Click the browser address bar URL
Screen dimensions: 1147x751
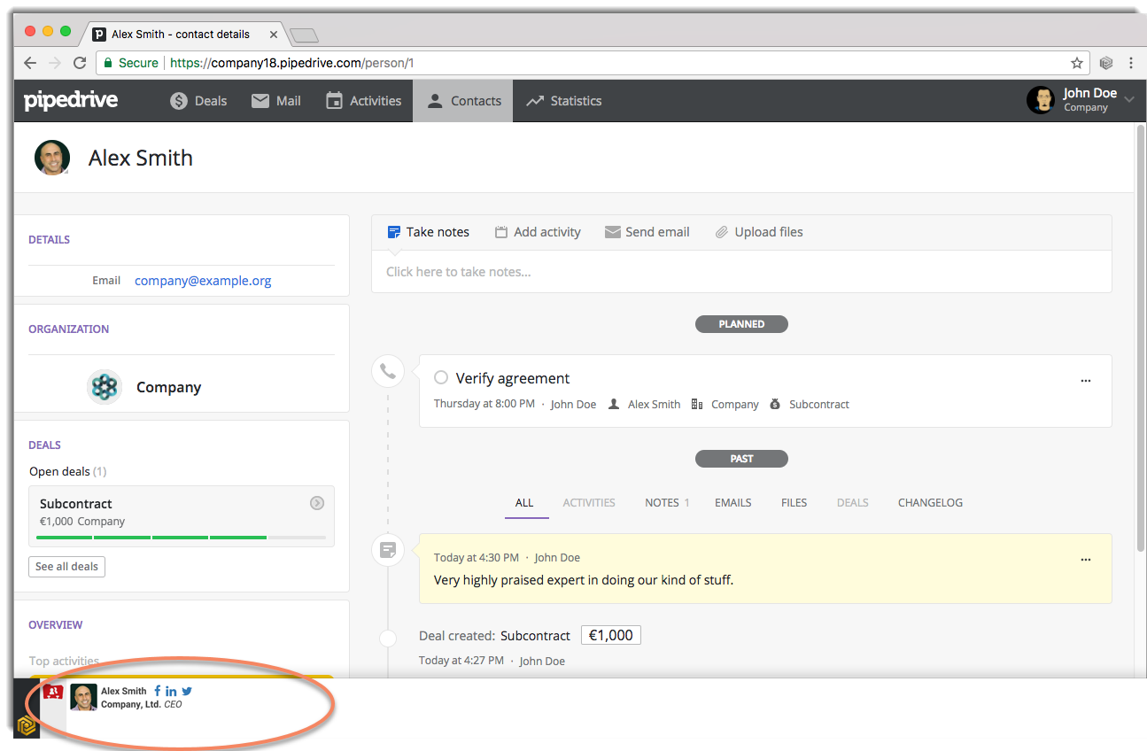292,63
